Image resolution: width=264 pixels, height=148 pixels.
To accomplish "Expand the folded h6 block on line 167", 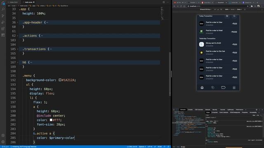I will (x=18, y=62).
